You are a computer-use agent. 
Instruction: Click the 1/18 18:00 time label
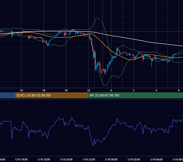point(44,159)
